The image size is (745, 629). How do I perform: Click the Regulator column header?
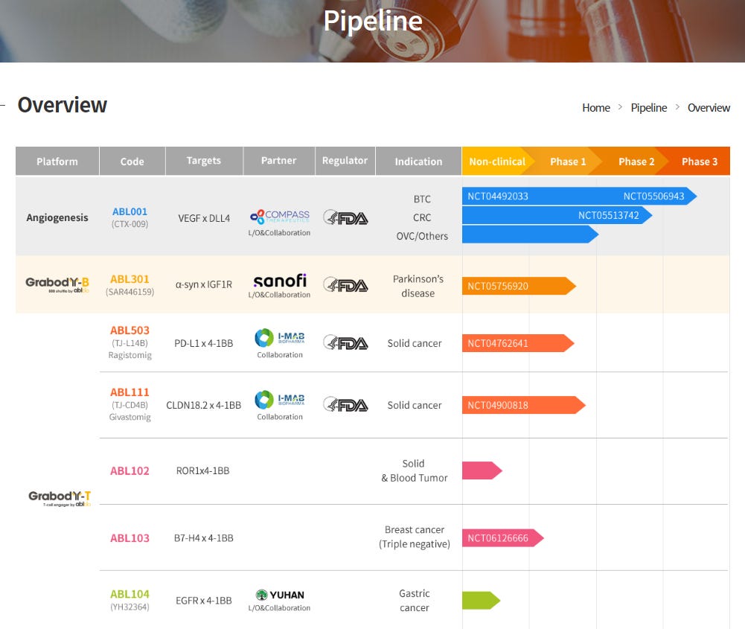[x=345, y=161]
